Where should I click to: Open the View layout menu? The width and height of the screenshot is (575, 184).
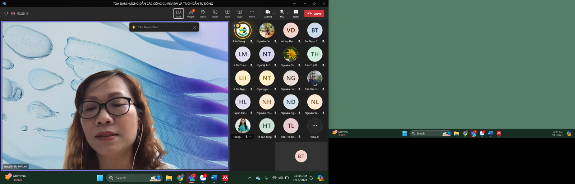227,13
